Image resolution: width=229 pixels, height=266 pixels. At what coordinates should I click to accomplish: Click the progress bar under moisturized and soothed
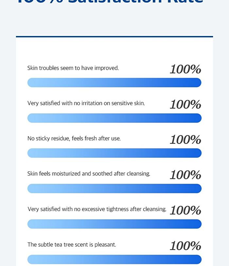[114, 188]
